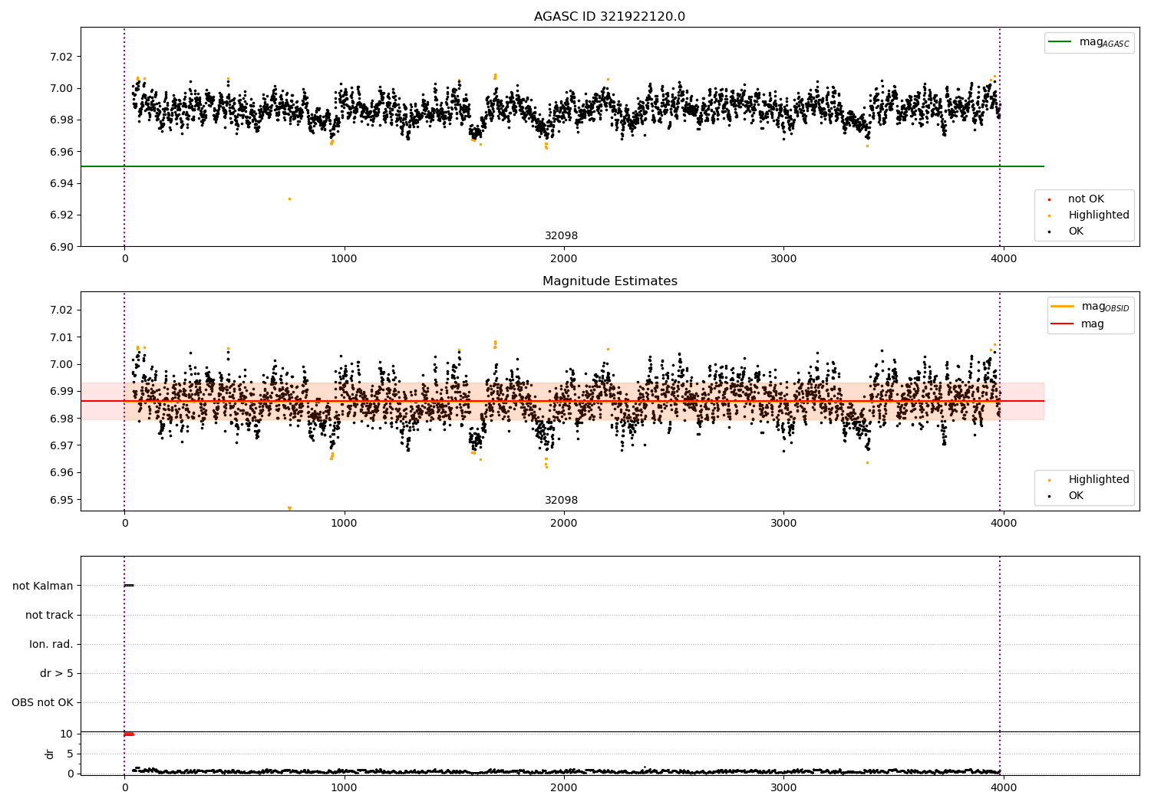Click the '32098' label in the top plot
This screenshot has height=805, width=1151.
click(561, 236)
